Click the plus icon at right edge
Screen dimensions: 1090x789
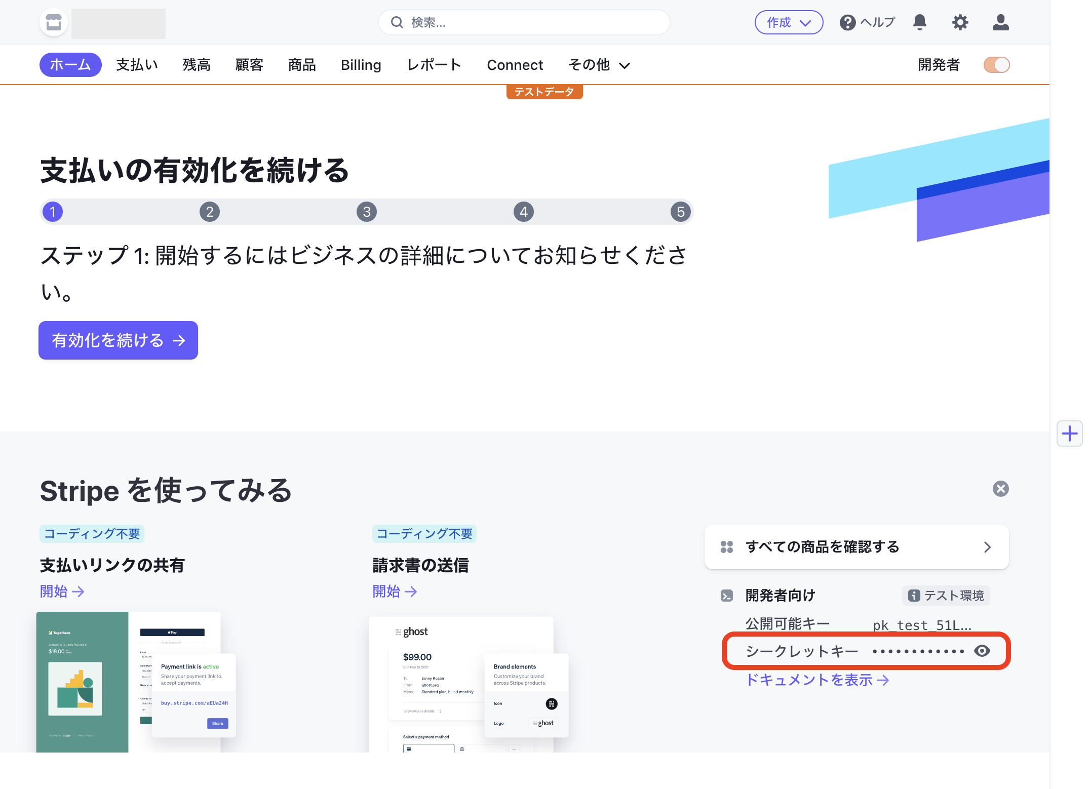pyautogui.click(x=1069, y=433)
